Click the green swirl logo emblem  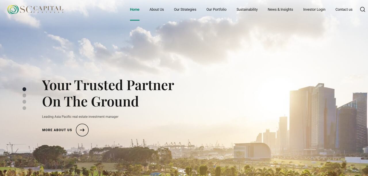[x=13, y=9]
